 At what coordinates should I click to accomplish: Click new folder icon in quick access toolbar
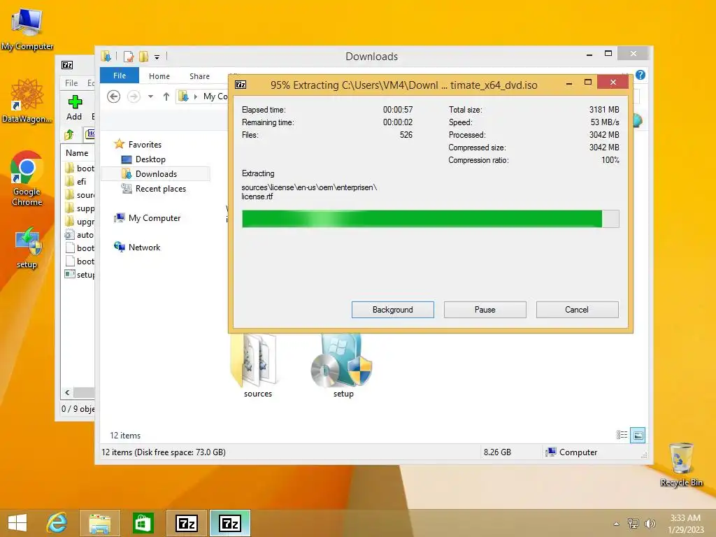(x=143, y=57)
